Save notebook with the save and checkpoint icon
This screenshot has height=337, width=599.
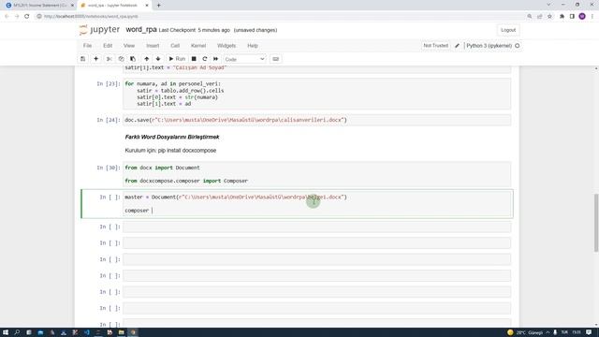pos(83,59)
